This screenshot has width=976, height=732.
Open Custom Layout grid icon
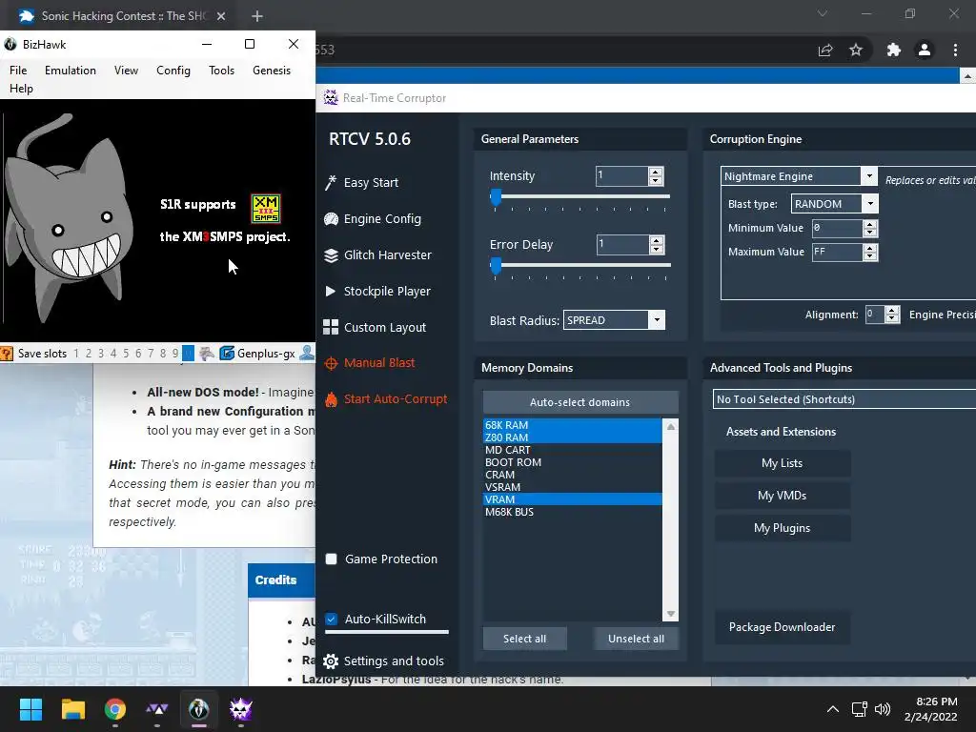coord(331,327)
